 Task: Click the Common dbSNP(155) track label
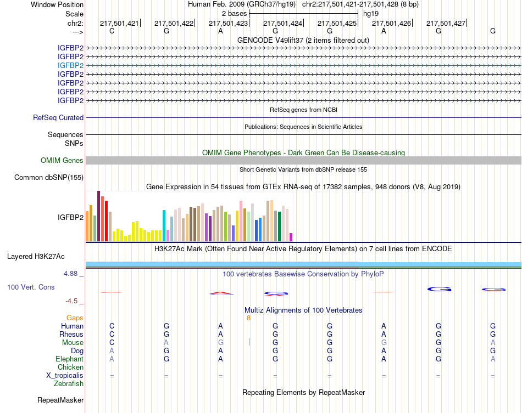[x=49, y=177]
